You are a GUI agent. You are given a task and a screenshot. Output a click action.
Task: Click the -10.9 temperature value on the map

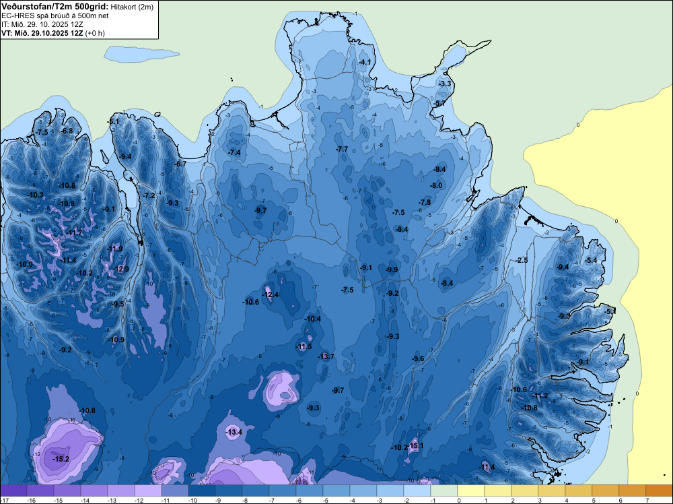[116, 340]
